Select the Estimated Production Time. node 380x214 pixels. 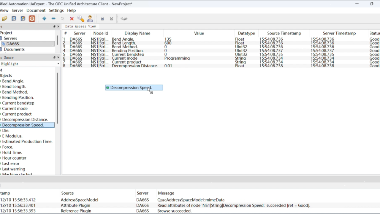[27, 141]
